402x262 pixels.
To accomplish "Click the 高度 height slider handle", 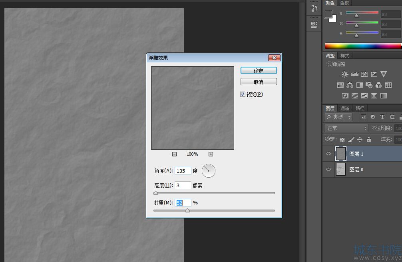I will click(155, 193).
